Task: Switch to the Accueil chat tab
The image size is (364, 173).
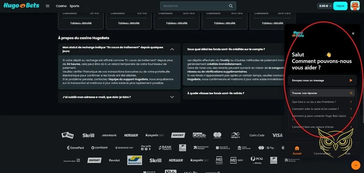Action: click(x=297, y=150)
